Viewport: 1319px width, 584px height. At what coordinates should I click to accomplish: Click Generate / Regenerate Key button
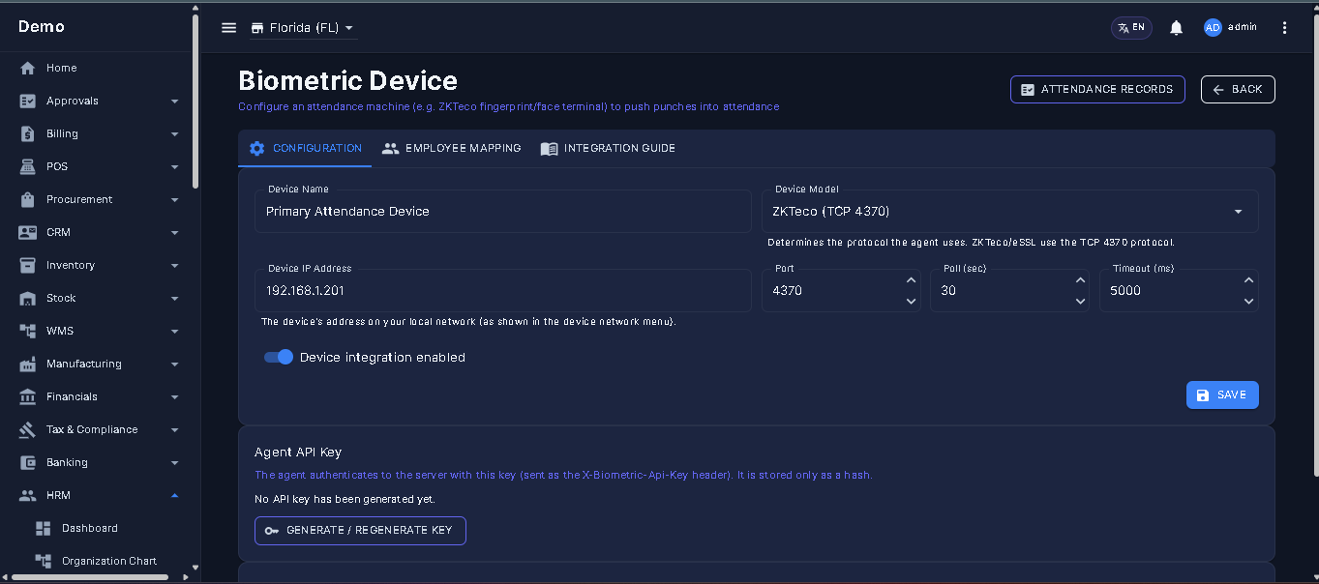coord(360,530)
